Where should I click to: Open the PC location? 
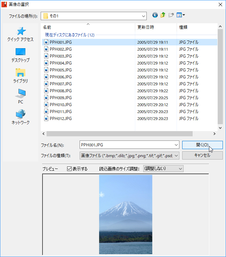[21, 97]
